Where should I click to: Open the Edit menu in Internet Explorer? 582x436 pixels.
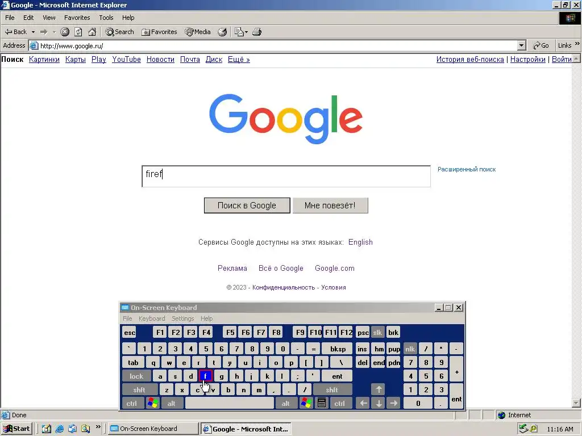[28, 18]
